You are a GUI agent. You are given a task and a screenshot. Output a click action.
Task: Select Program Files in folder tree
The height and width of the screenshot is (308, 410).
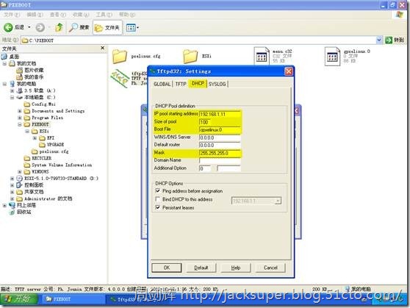47,118
